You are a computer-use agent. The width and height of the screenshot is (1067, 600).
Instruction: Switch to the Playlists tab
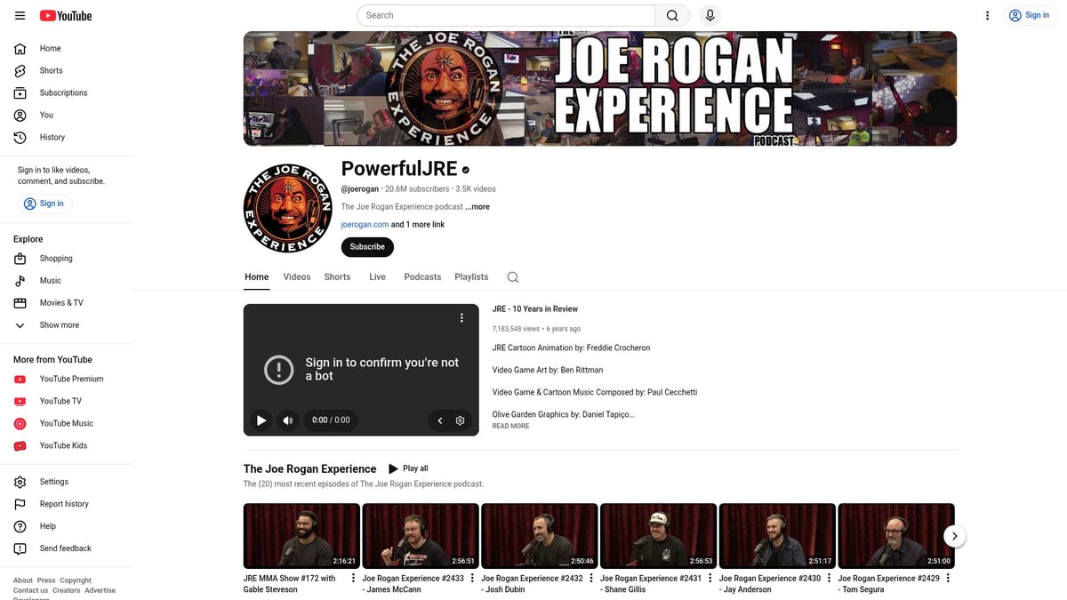[471, 277]
